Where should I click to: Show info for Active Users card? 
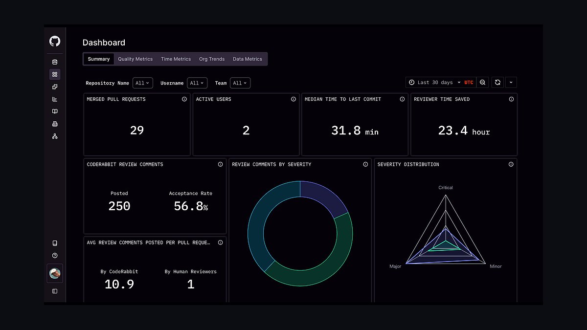[293, 99]
